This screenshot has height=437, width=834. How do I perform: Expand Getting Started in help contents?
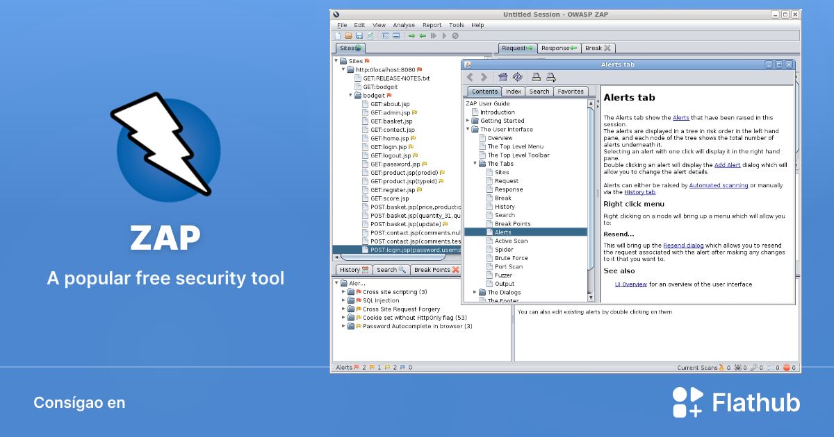coord(468,121)
